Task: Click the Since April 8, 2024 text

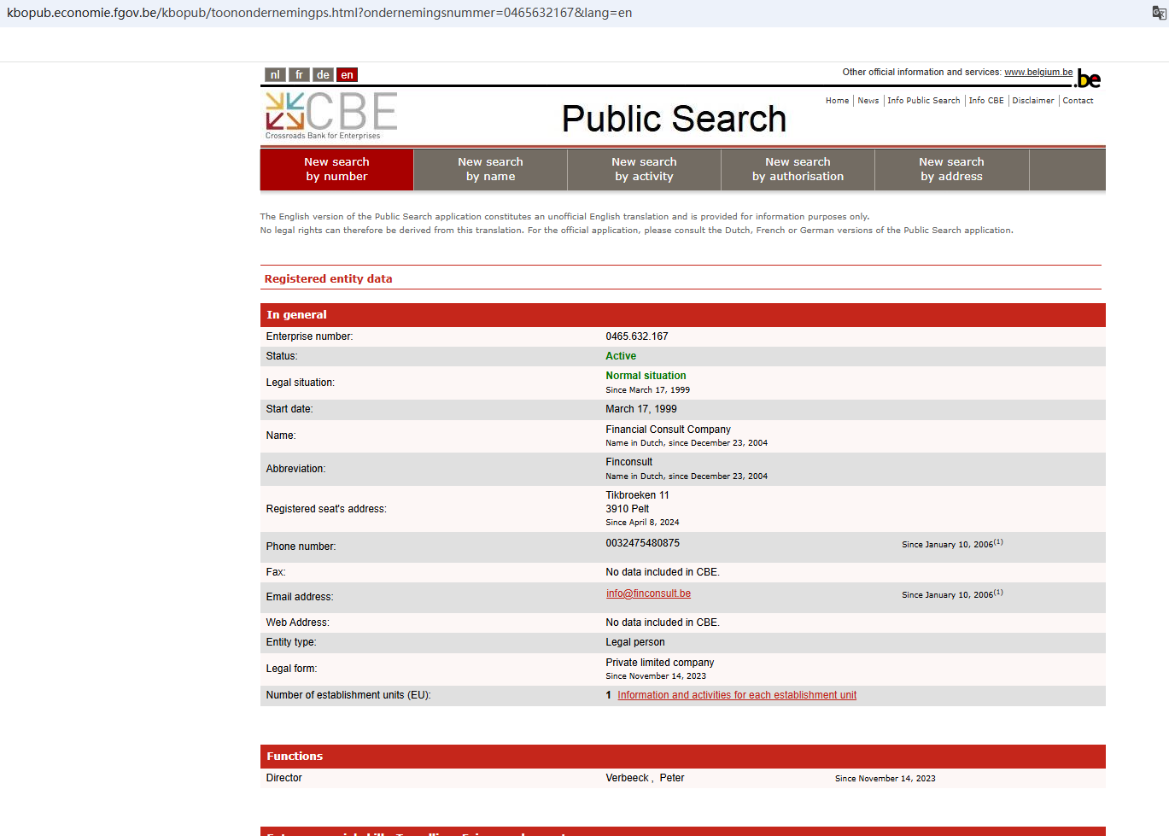Action: tap(642, 523)
